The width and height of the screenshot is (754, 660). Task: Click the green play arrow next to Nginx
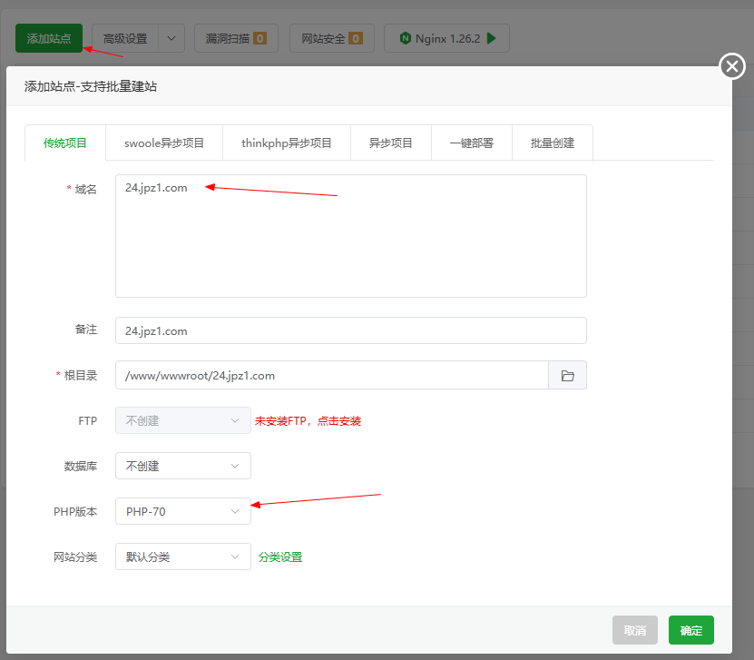(492, 38)
